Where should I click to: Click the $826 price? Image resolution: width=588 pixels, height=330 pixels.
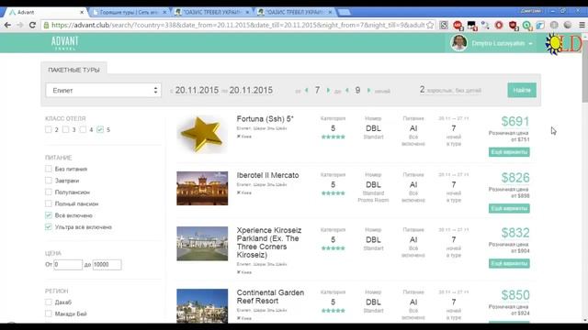pyautogui.click(x=515, y=178)
